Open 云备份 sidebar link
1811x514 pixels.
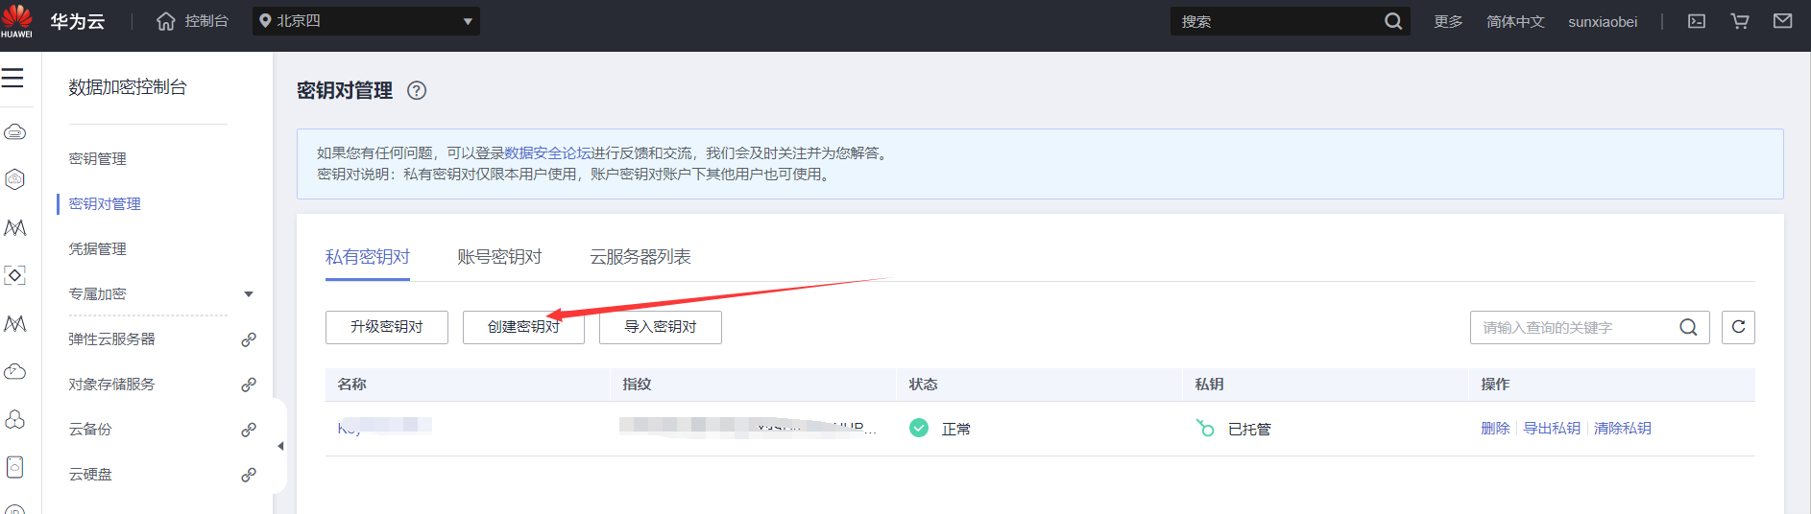90,430
